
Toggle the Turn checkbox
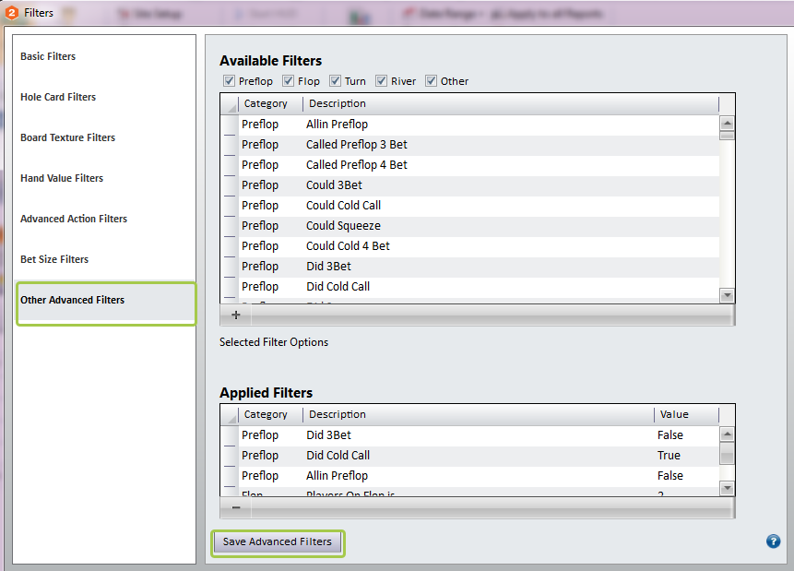(335, 80)
